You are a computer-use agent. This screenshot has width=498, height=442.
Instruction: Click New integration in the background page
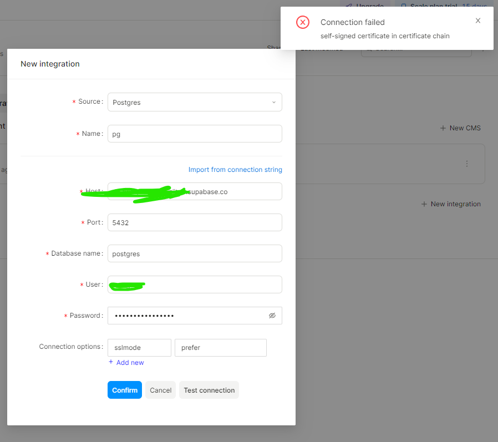451,204
